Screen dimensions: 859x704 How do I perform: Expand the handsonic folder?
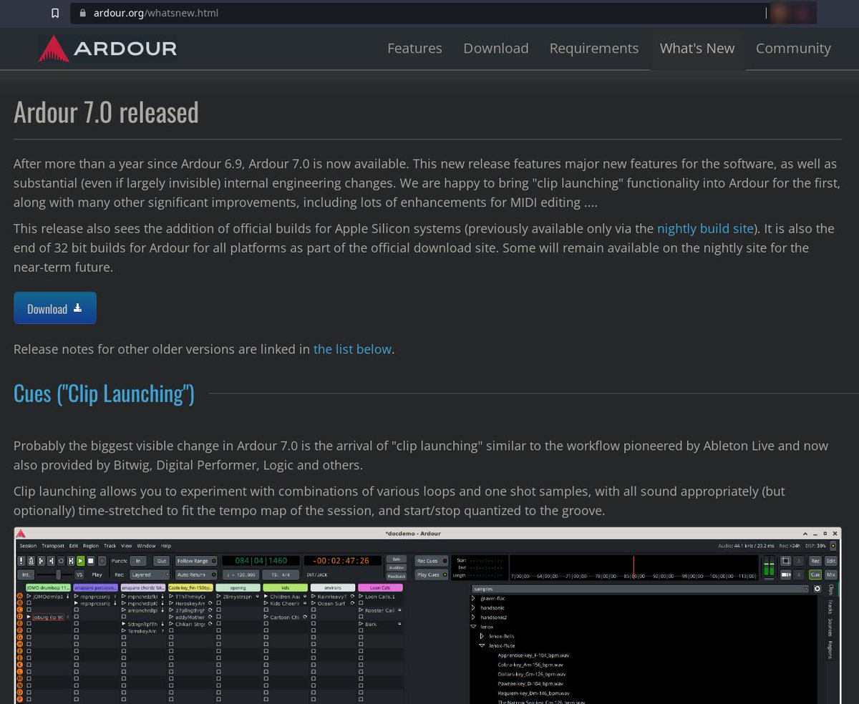click(473, 607)
